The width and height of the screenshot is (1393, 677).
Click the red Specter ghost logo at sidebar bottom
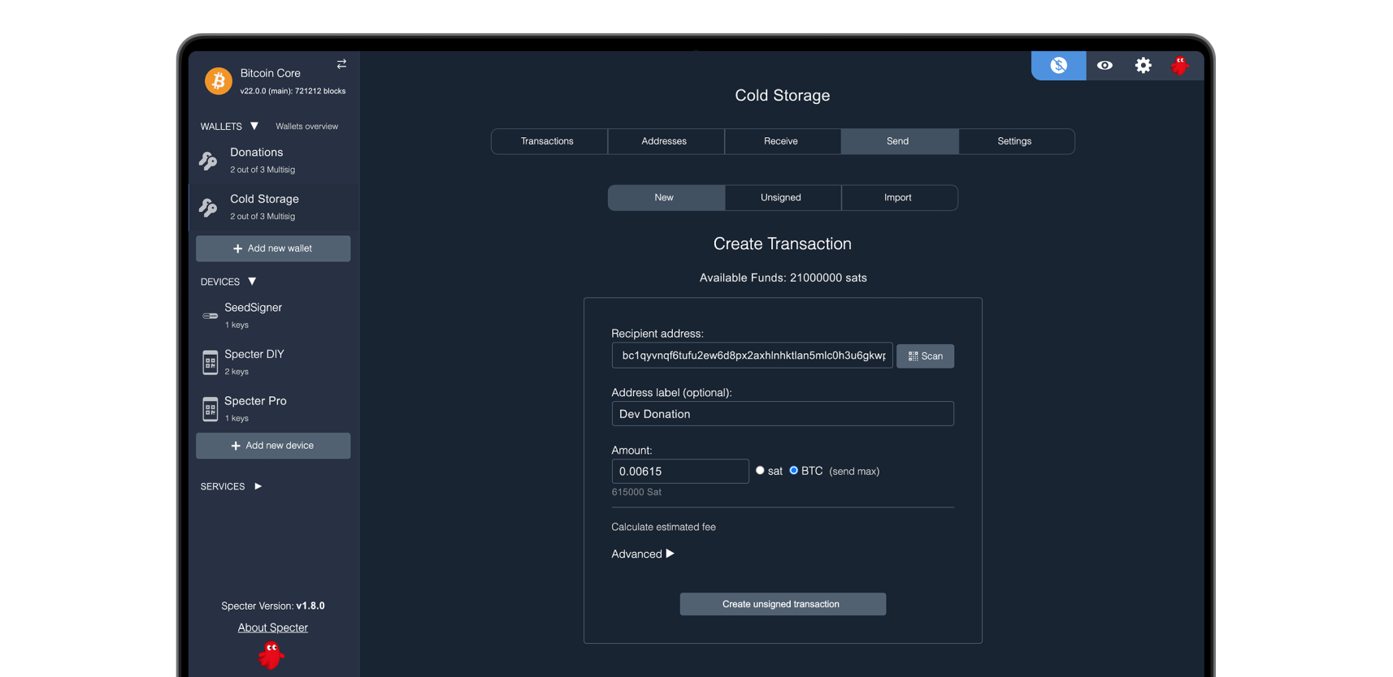(271, 655)
